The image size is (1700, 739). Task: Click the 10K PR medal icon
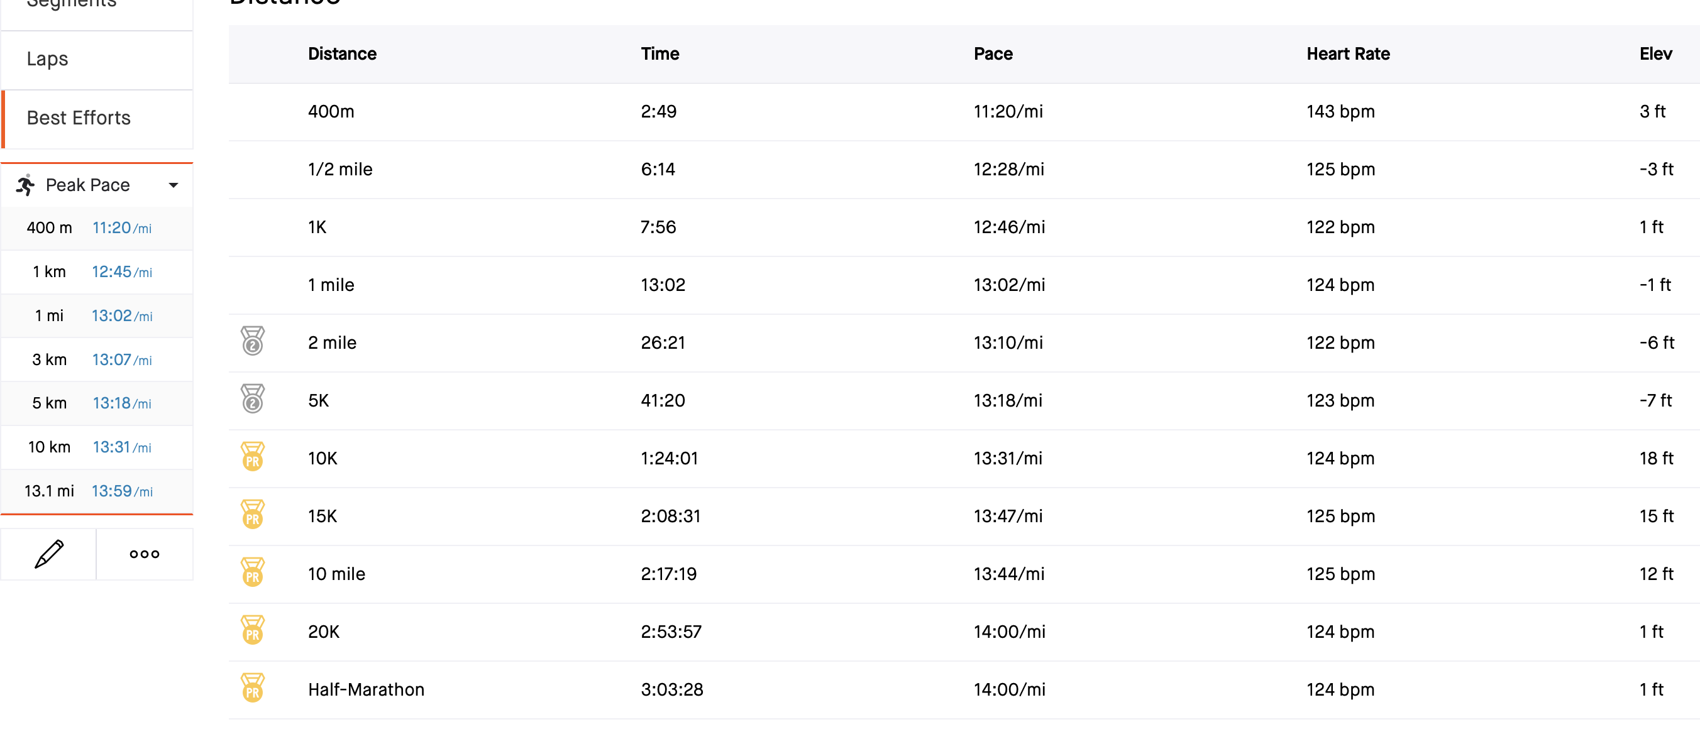click(252, 457)
